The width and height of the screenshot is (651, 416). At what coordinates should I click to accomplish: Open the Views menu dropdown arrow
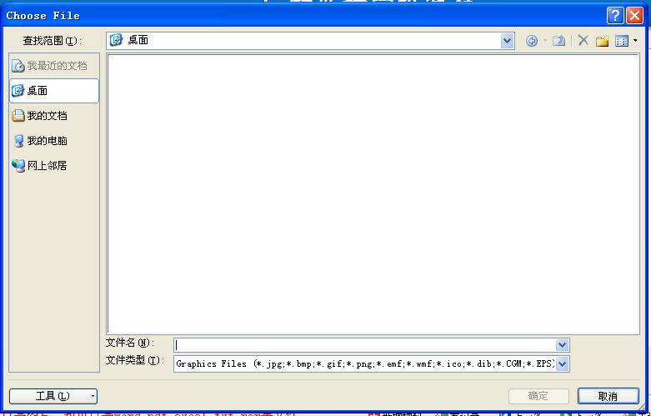[635, 41]
